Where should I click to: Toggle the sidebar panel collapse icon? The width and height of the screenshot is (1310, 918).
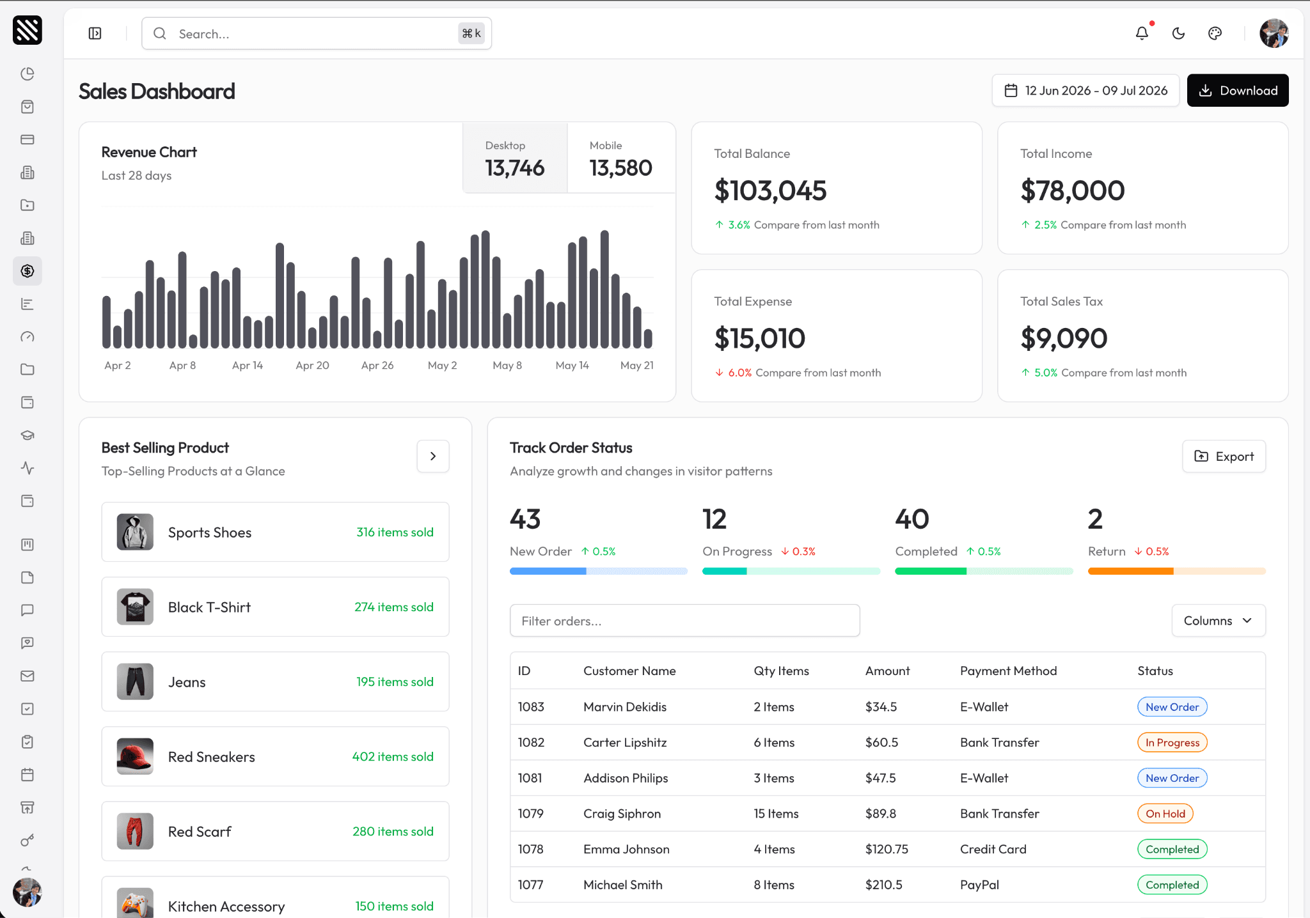pyautogui.click(x=95, y=33)
